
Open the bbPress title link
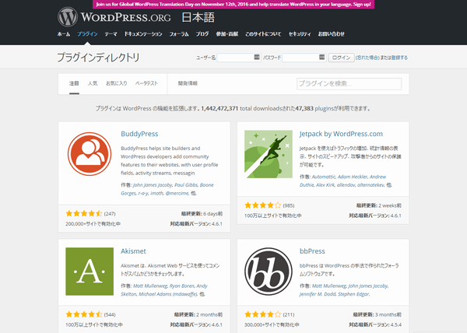(x=312, y=251)
